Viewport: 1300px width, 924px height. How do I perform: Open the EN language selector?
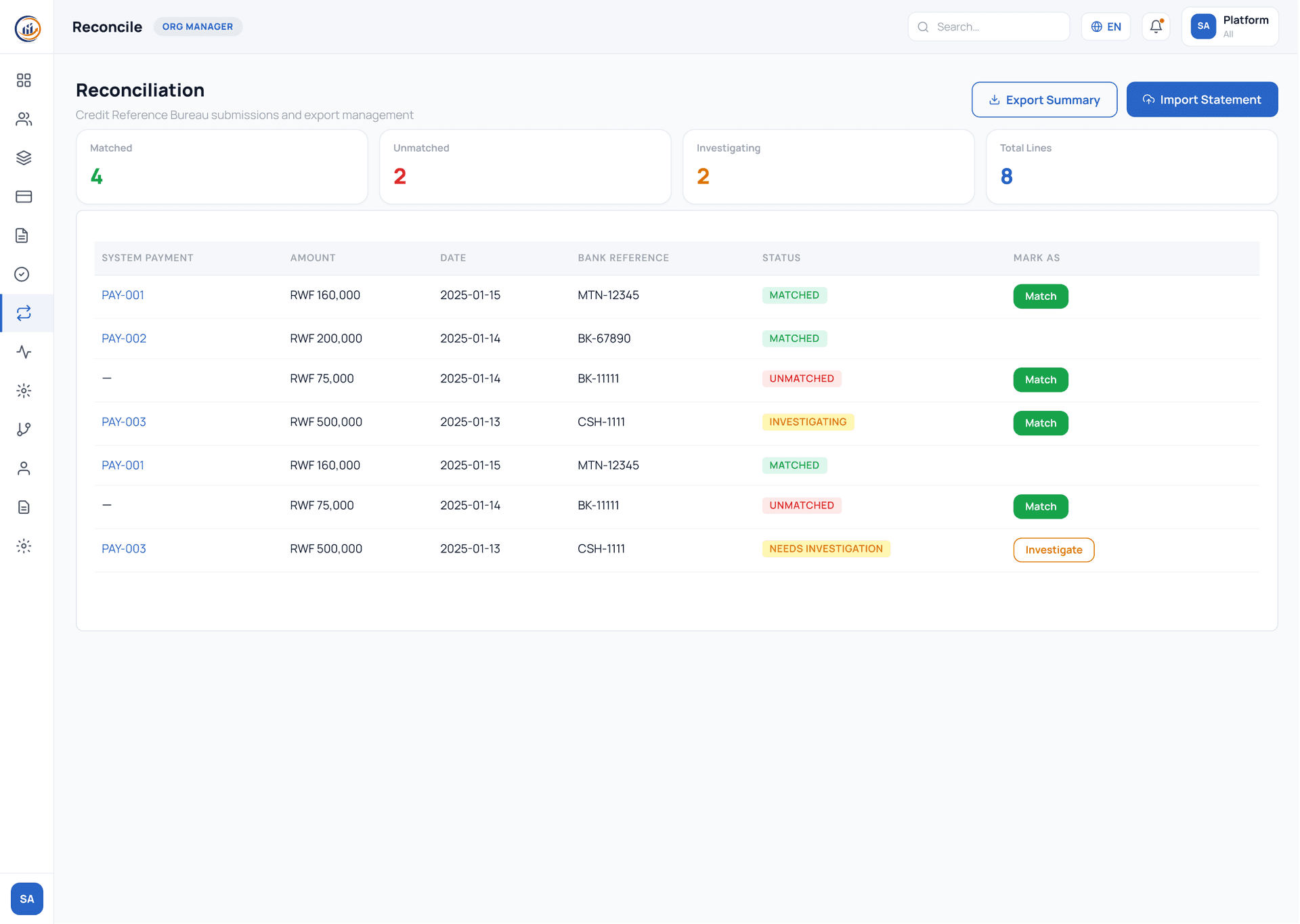pos(1106,26)
